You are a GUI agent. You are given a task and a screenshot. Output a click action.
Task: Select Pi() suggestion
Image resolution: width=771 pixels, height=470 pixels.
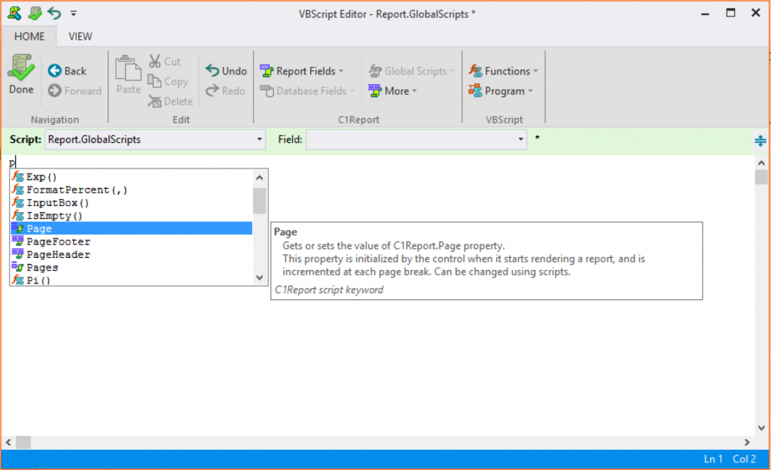point(132,280)
